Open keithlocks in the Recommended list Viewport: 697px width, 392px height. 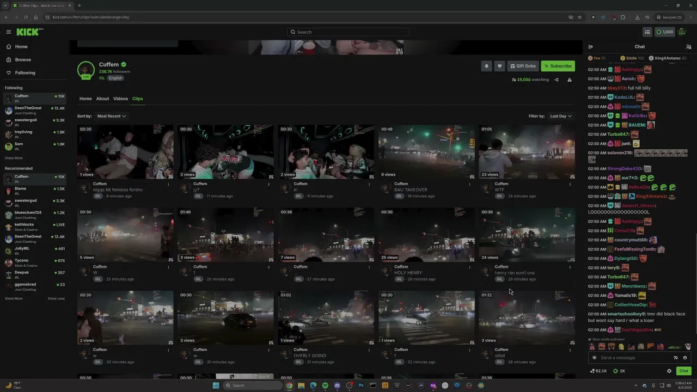point(35,226)
